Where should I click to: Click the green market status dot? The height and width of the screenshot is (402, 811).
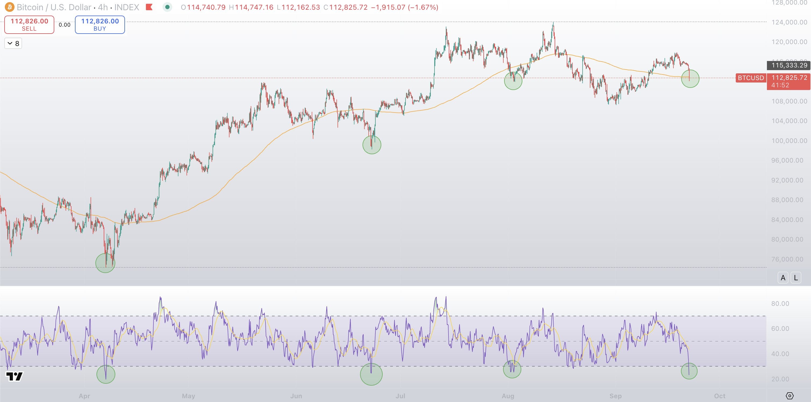click(167, 7)
